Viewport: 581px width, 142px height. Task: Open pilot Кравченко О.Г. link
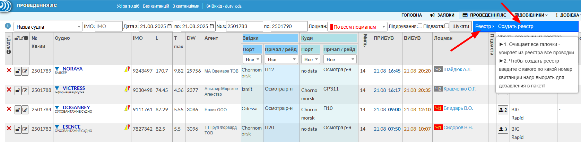[x=460, y=89]
